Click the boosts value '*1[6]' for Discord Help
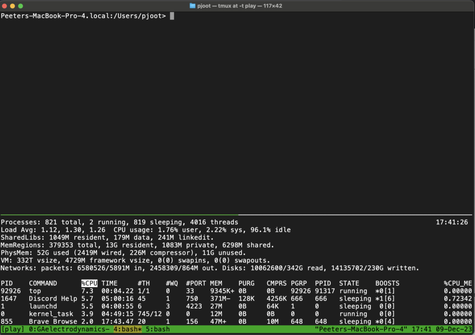The width and height of the screenshot is (475, 335). click(x=385, y=298)
